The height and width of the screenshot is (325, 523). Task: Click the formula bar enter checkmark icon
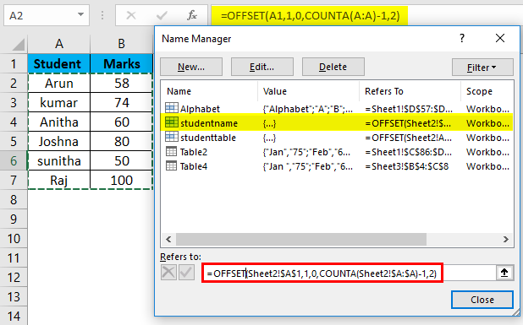162,15
